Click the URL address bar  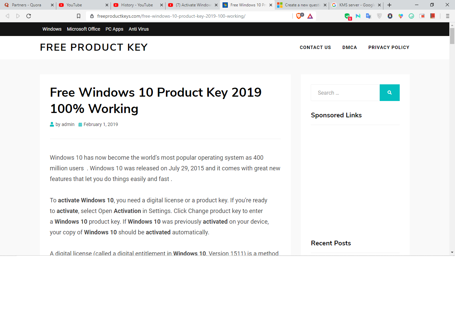coord(190,16)
